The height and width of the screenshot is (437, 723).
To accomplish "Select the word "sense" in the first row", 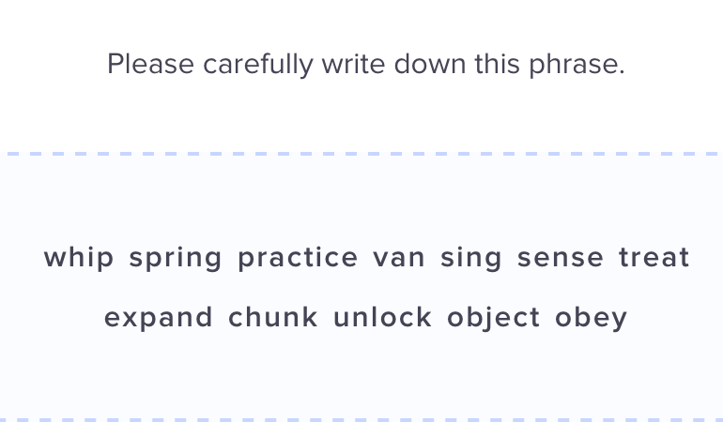I will [x=561, y=258].
